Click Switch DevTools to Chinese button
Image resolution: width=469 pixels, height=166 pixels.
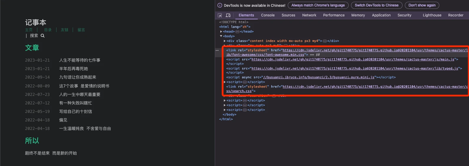click(x=376, y=5)
